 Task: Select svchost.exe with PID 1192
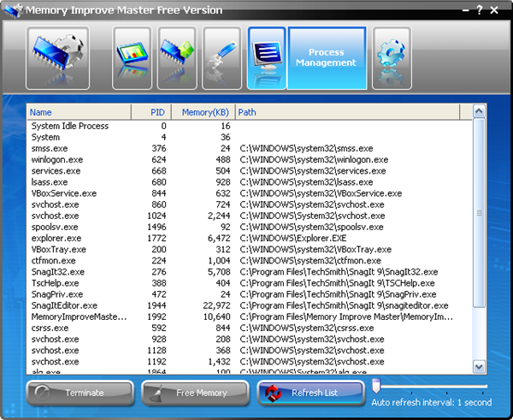tap(250, 361)
